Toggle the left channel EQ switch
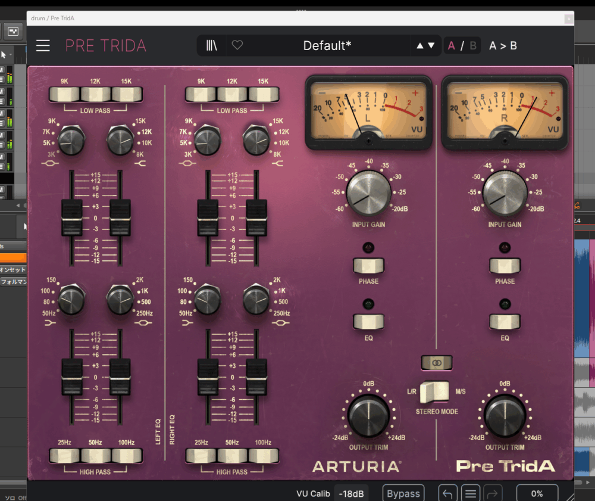Viewport: 595px width, 501px height. tap(368, 322)
